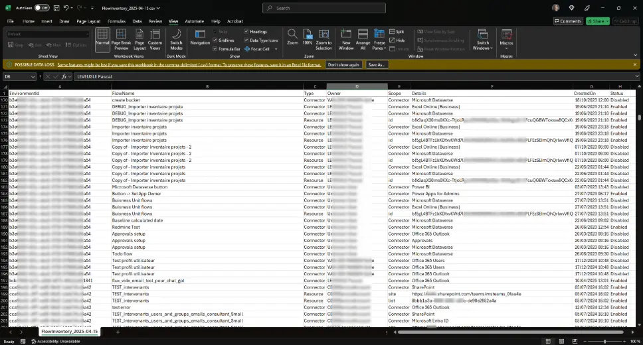Click the Undo arrow icon
Viewport: 643px width, 345px height.
(x=66, y=8)
